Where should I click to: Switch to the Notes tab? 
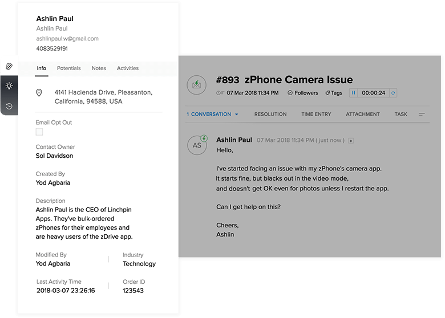99,68
